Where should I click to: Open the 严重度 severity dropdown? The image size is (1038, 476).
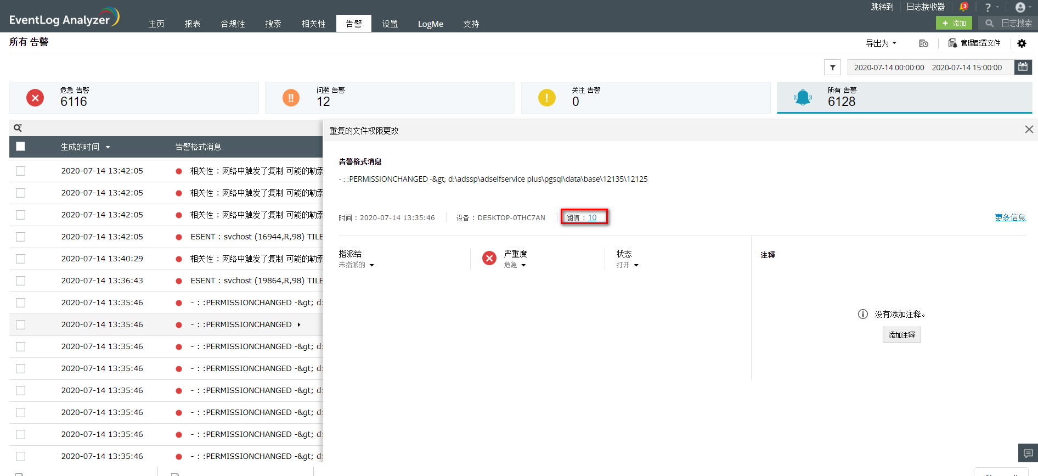515,265
